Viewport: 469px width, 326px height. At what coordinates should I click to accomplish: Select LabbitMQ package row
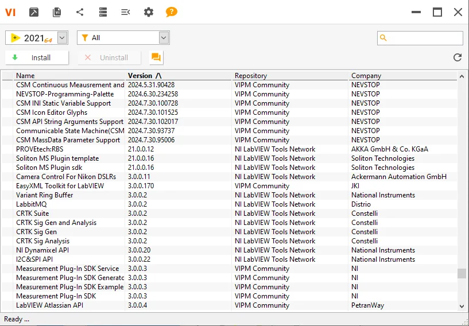click(x=230, y=204)
